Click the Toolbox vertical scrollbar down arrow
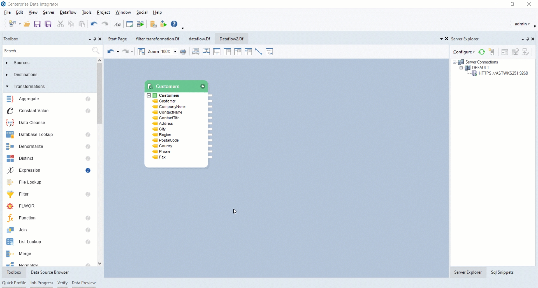The image size is (538, 288). [100, 264]
